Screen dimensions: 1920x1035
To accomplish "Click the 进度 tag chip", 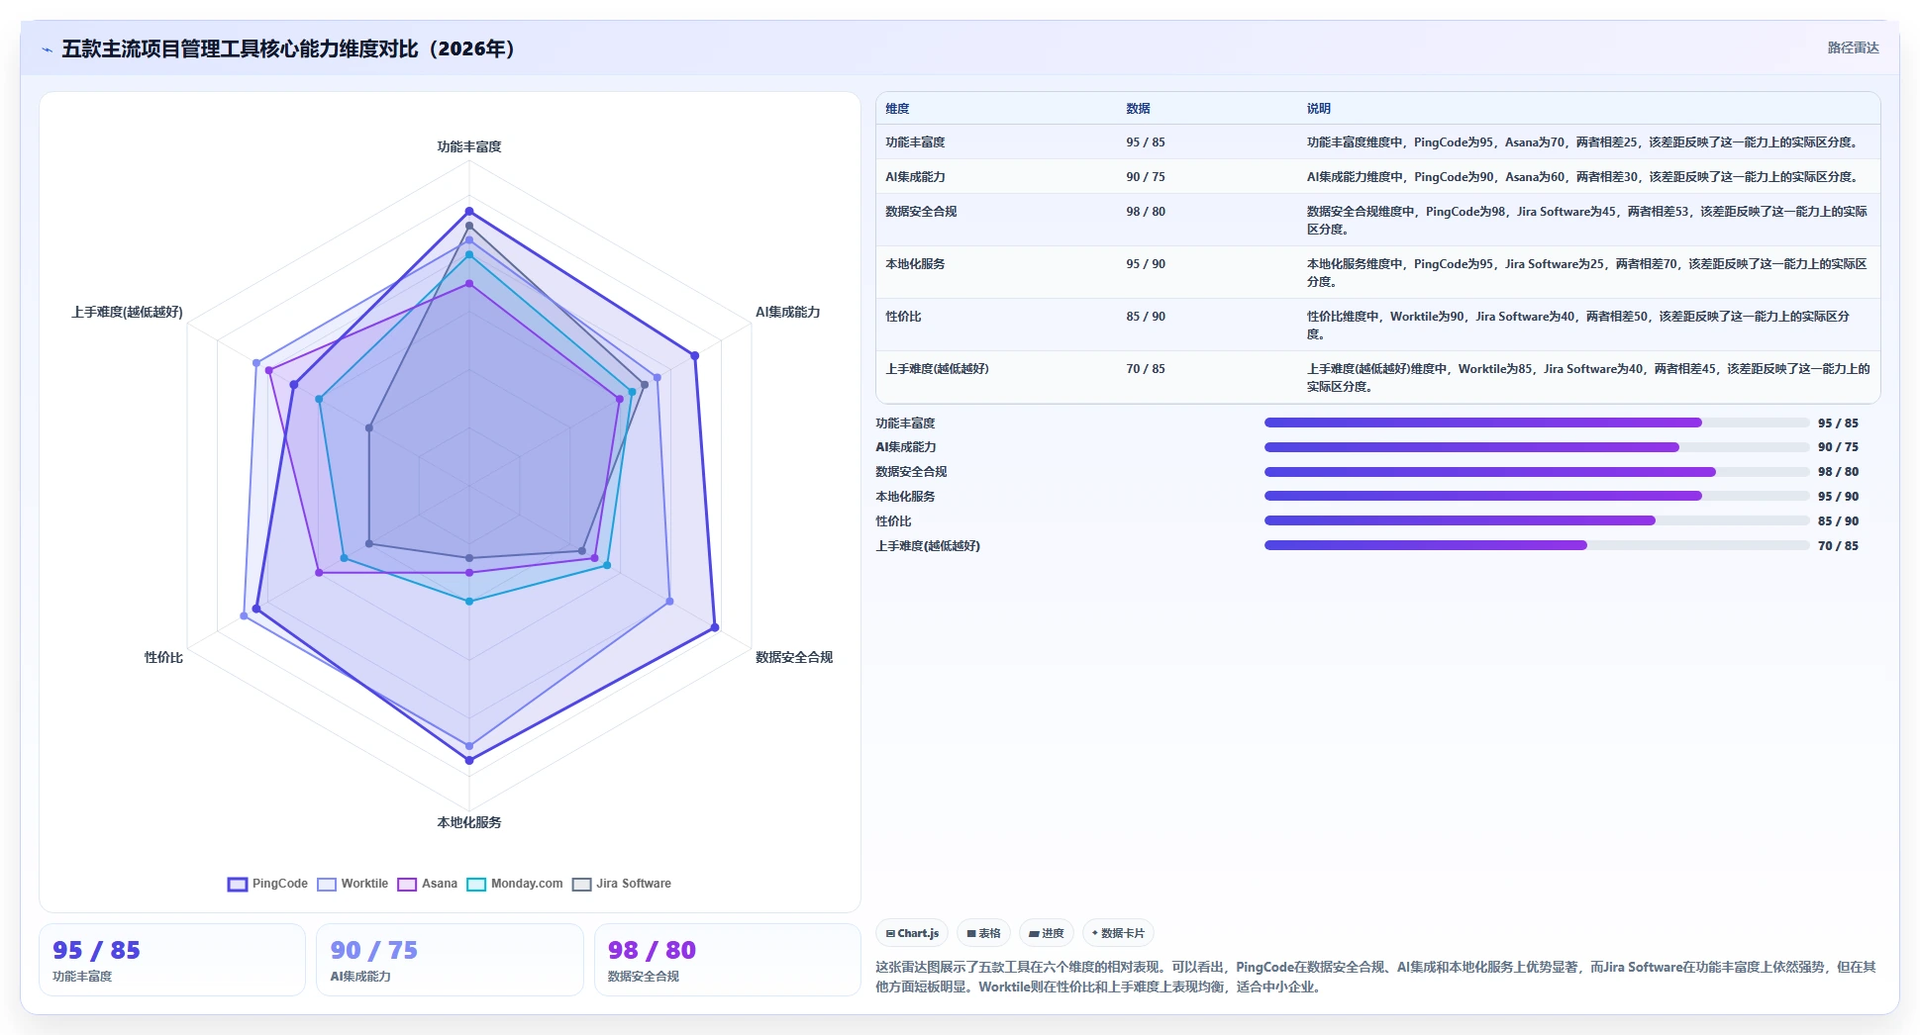I will 1046,933.
